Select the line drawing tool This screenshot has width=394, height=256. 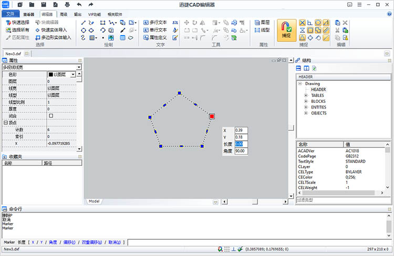pyautogui.click(x=84, y=23)
